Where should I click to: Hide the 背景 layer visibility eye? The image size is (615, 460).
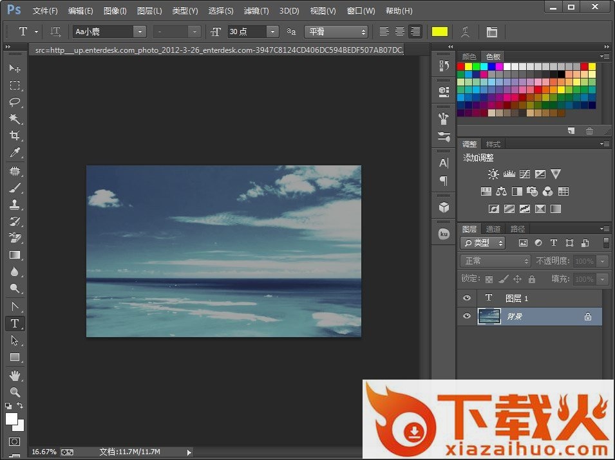[468, 316]
